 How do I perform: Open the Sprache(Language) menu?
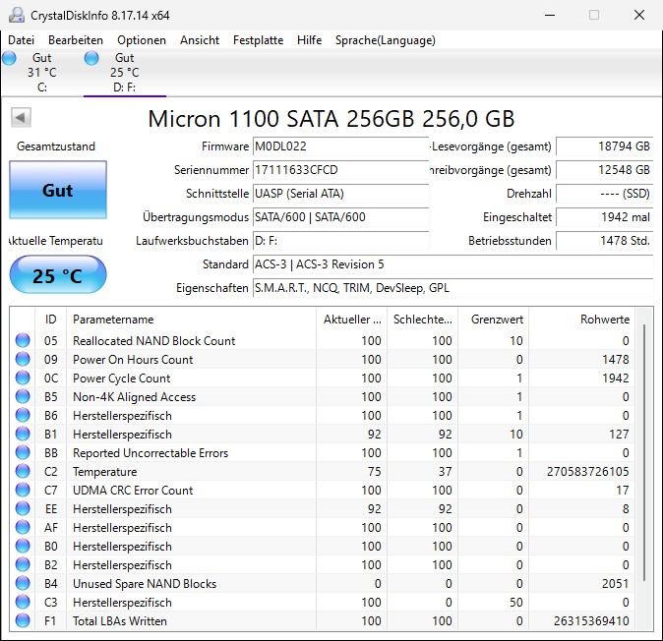[x=386, y=40]
